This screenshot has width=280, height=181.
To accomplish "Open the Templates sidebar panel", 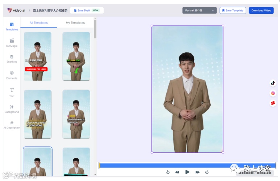I will 12,26.
